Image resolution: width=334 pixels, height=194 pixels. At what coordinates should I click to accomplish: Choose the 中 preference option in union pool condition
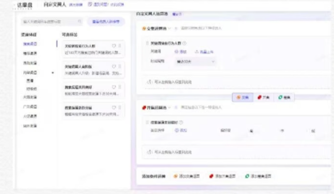pos(282,131)
